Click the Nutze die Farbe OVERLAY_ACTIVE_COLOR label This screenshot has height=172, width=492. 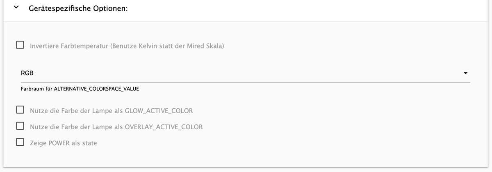[116, 127]
